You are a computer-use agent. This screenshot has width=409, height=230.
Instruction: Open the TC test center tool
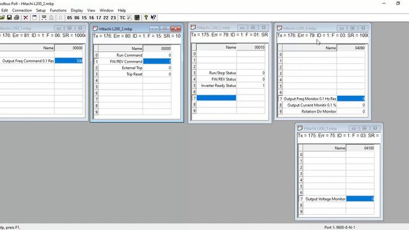coord(122,18)
